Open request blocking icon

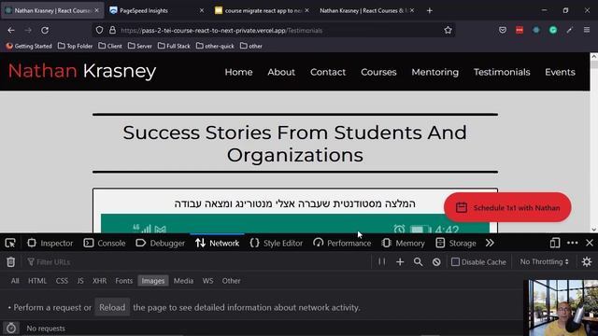[x=436, y=261]
